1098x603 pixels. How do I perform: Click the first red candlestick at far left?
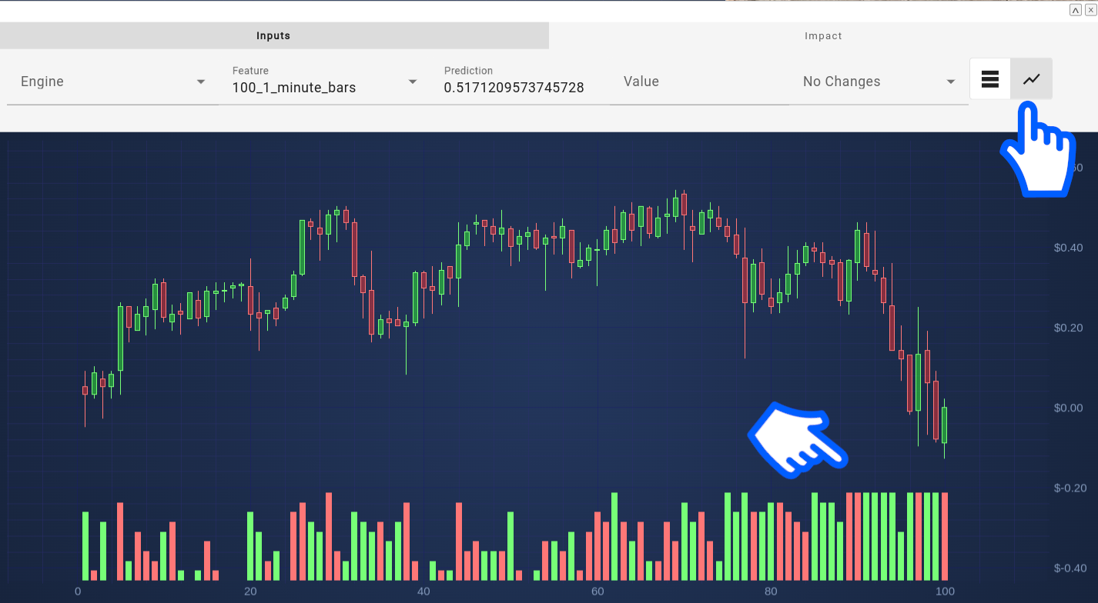[x=85, y=390]
